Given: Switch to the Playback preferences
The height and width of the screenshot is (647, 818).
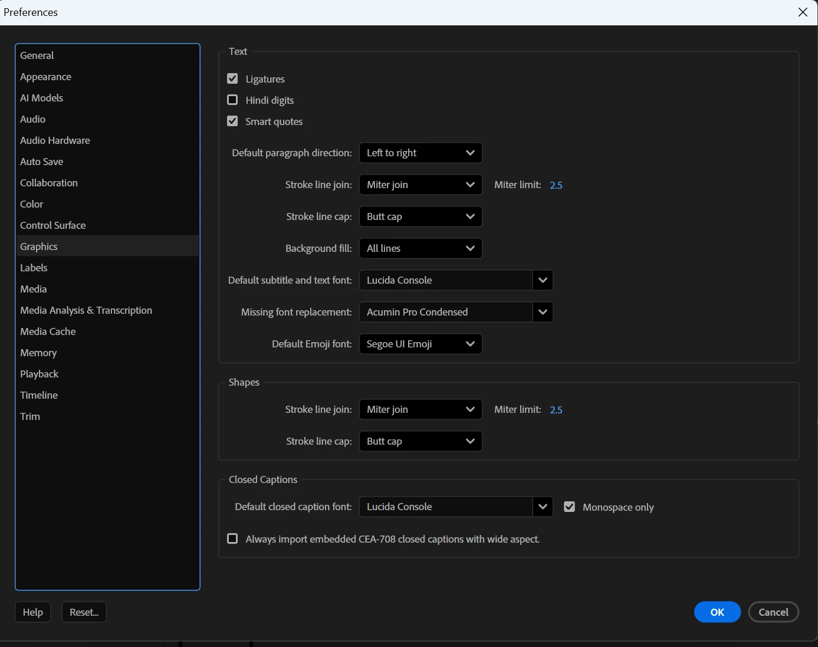Looking at the screenshot, I should click(107, 374).
